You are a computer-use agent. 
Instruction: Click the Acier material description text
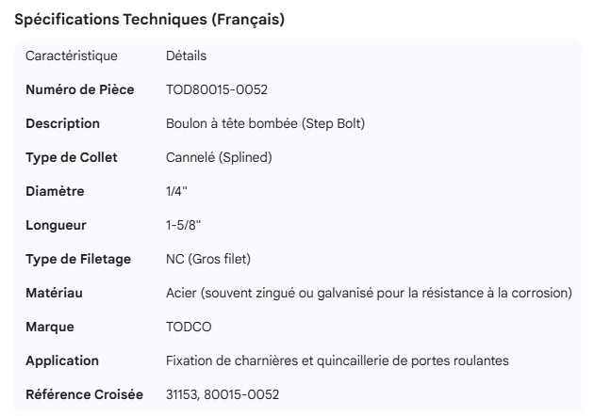click(369, 293)
